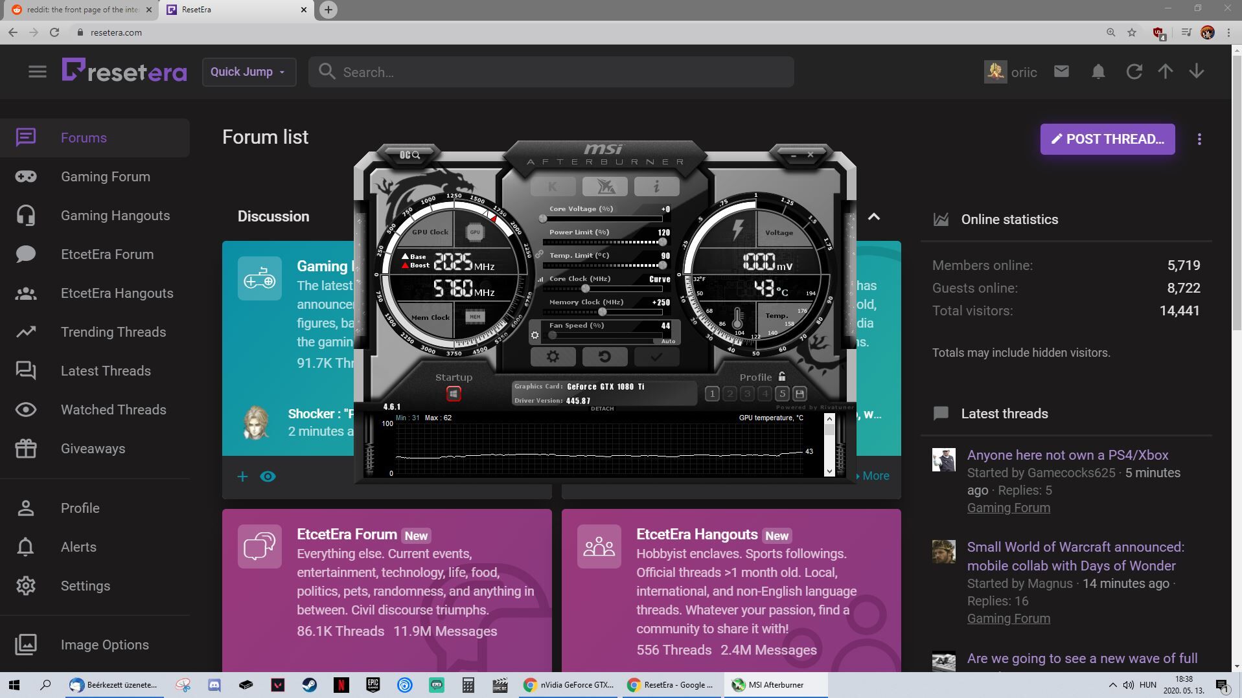Open the ResetEra hamburger menu

pyautogui.click(x=38, y=72)
